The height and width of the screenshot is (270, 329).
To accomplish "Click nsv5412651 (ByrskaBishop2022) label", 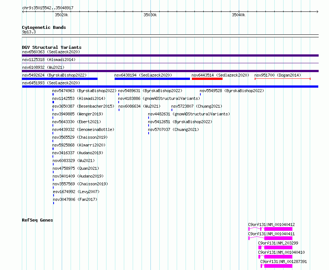I will point(180,122).
